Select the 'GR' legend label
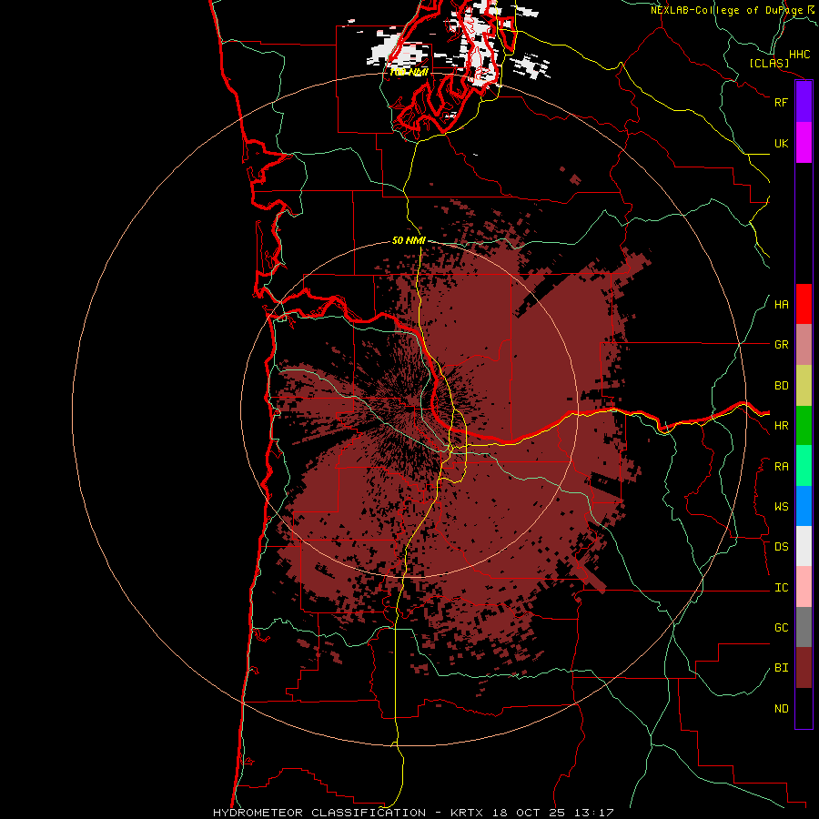This screenshot has width=819, height=819. (x=781, y=345)
